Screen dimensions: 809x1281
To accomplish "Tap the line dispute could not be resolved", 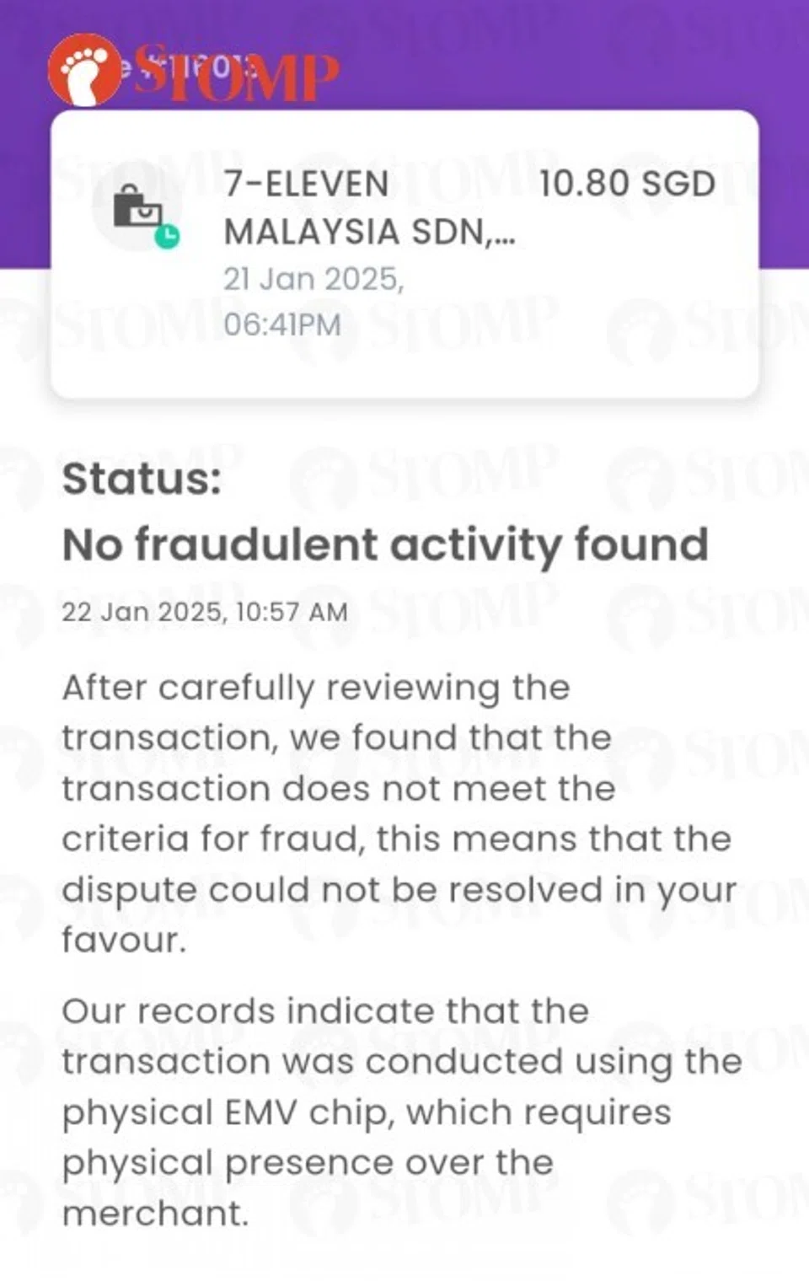I will coord(399,890).
